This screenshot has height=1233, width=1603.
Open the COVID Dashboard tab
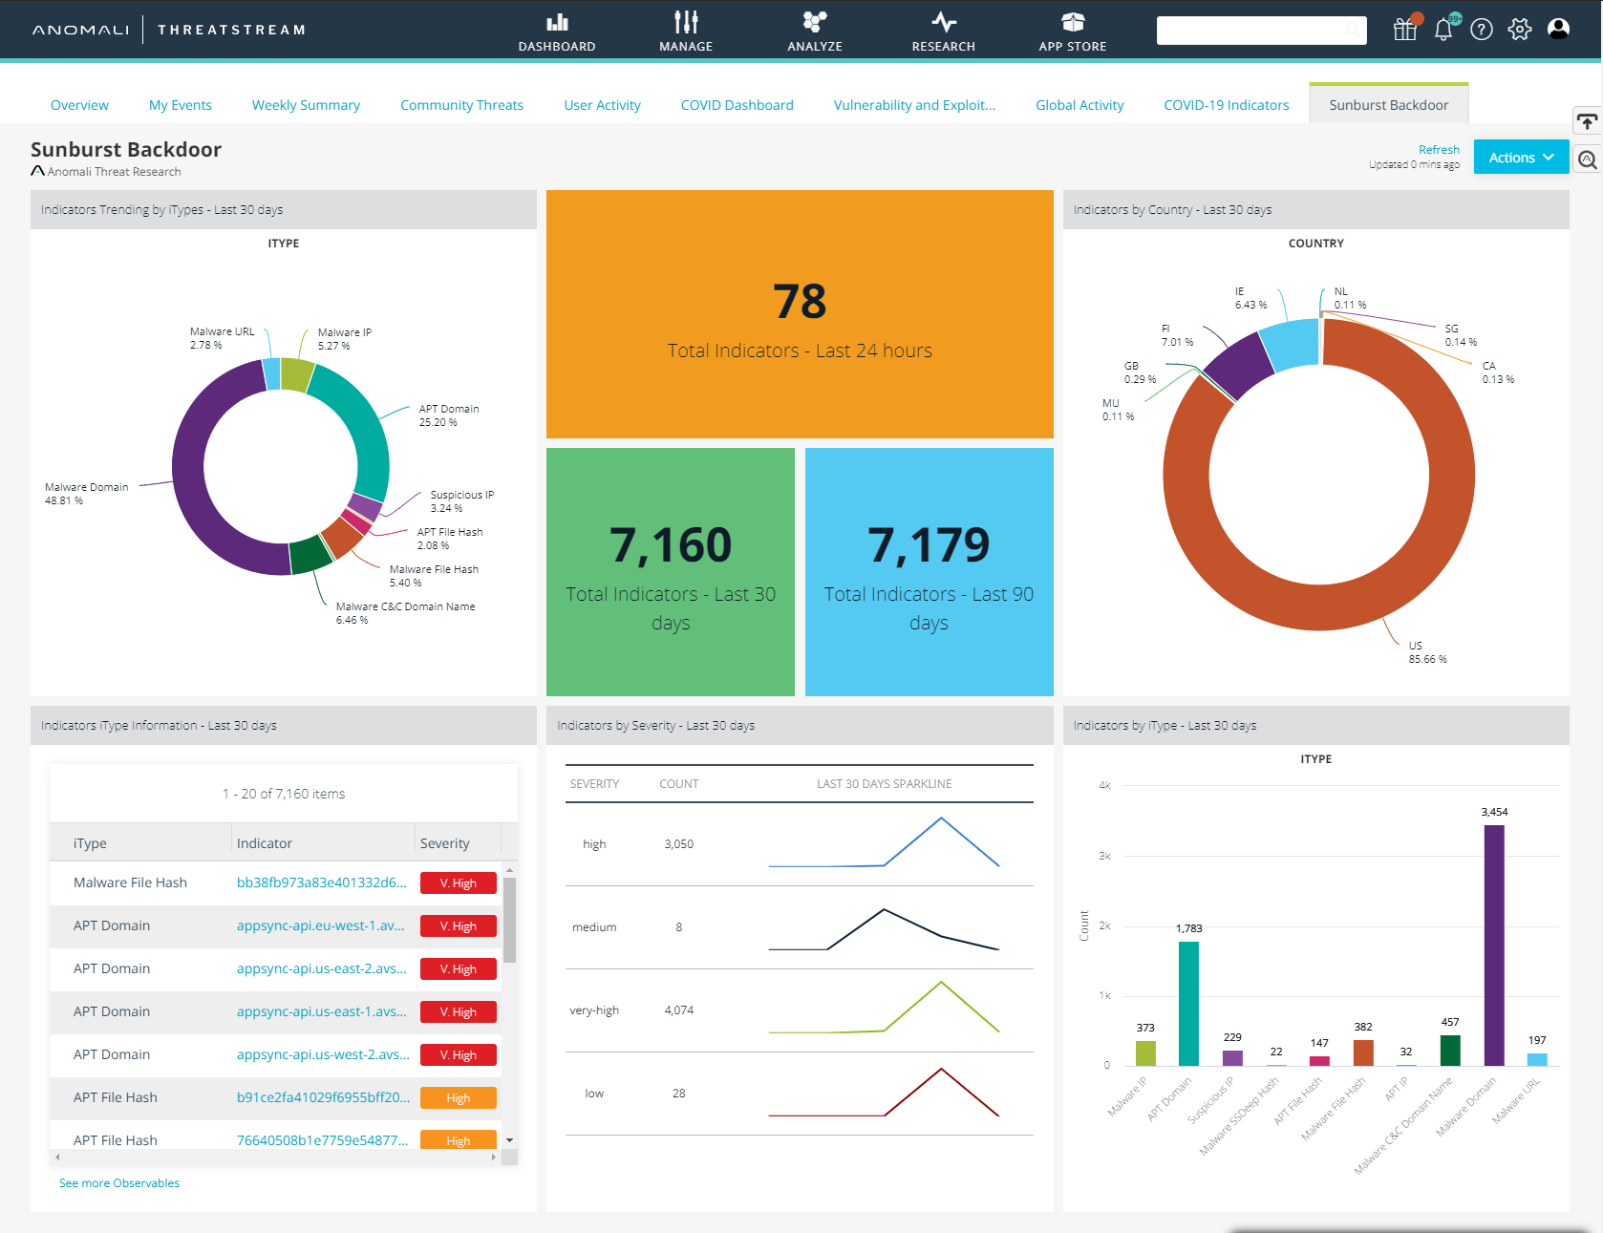(737, 105)
